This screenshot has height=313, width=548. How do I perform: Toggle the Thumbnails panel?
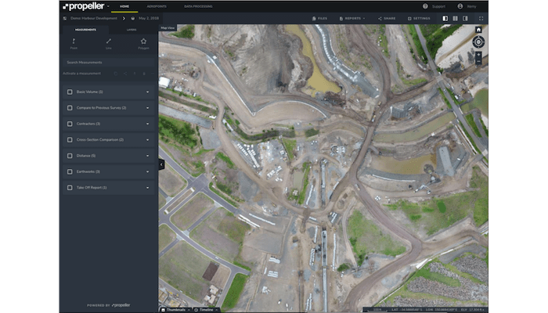(175, 310)
